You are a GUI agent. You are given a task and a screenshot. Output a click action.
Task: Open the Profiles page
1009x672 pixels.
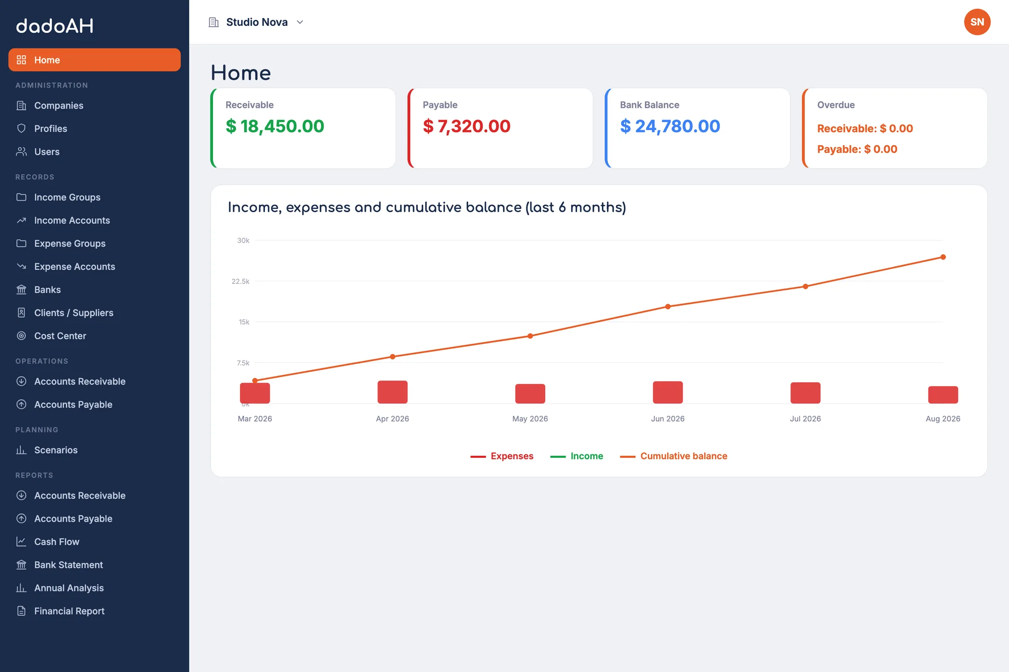[x=94, y=129]
